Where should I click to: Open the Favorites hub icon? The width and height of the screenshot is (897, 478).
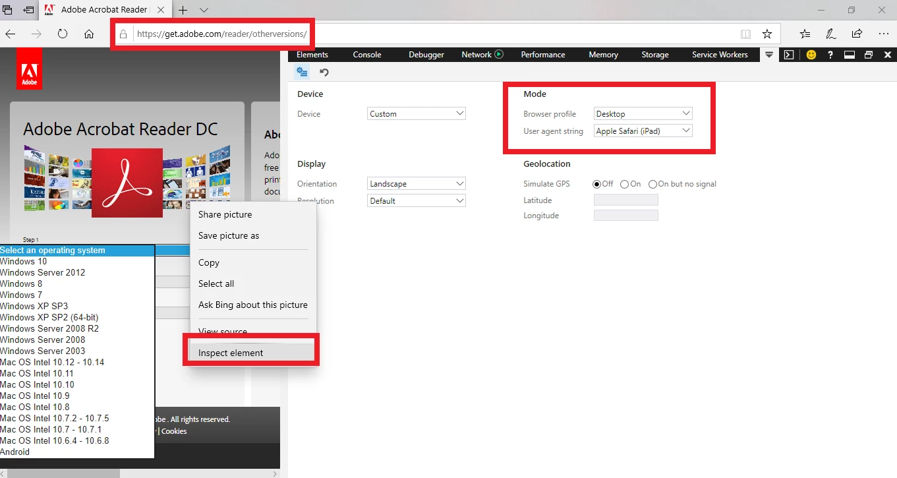click(805, 34)
